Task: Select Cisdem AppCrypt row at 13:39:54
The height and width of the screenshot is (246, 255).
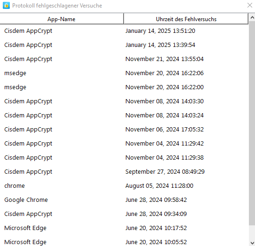Action: [x=124, y=45]
